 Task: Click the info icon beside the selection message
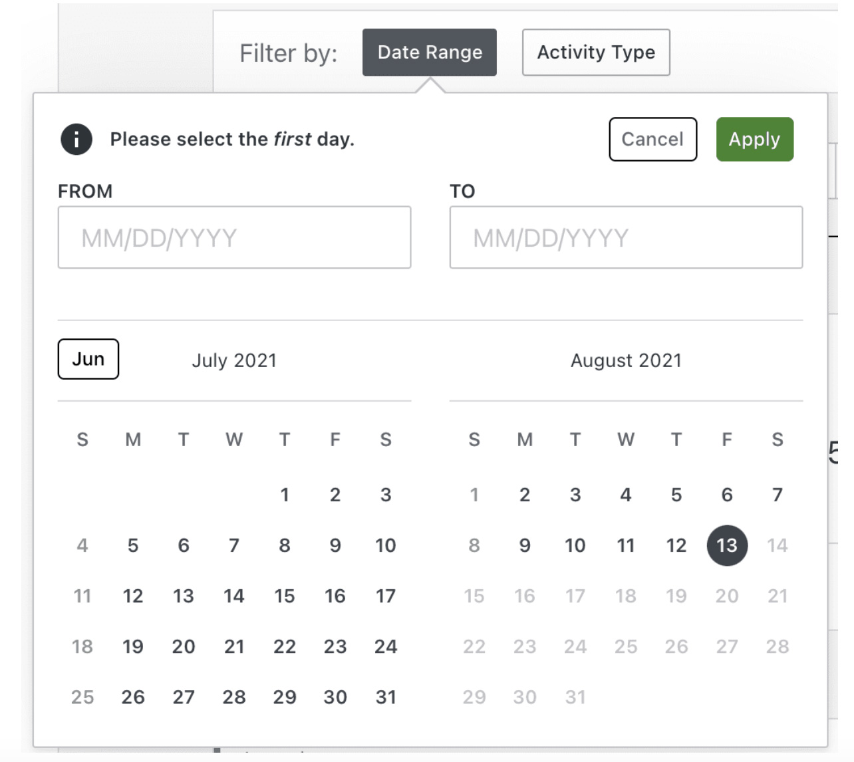coord(75,139)
